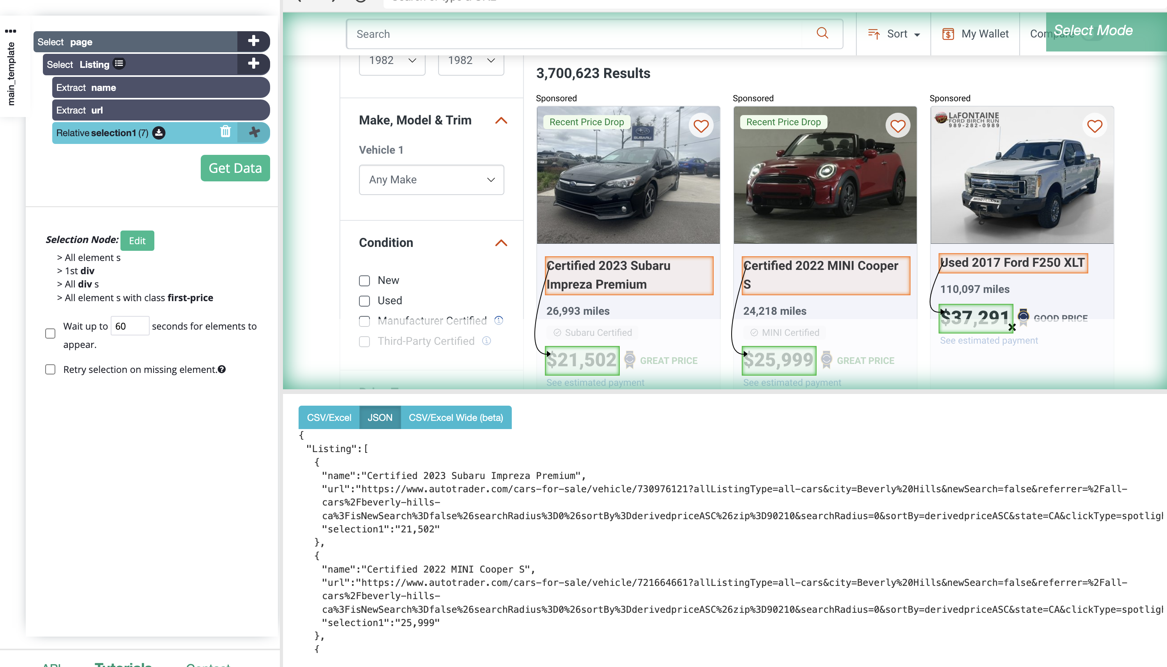
Task: Switch to CSV/Excel Wide (beta) tab
Action: (x=456, y=417)
